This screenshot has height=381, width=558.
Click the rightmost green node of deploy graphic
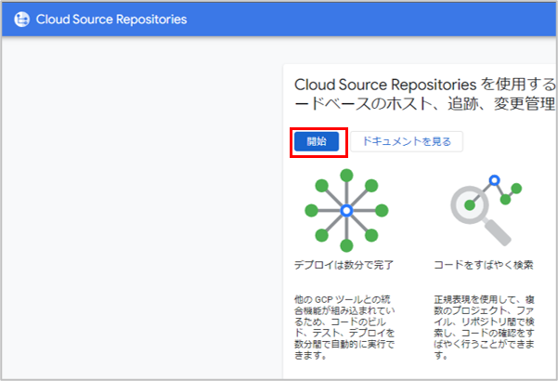(382, 211)
